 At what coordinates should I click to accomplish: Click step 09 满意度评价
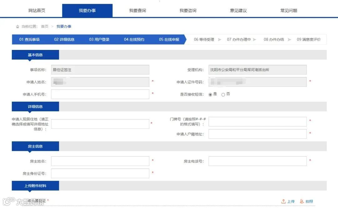(x=309, y=40)
